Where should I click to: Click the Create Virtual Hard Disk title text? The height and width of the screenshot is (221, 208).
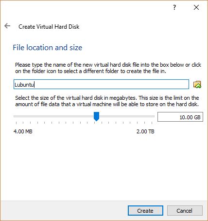49,27
